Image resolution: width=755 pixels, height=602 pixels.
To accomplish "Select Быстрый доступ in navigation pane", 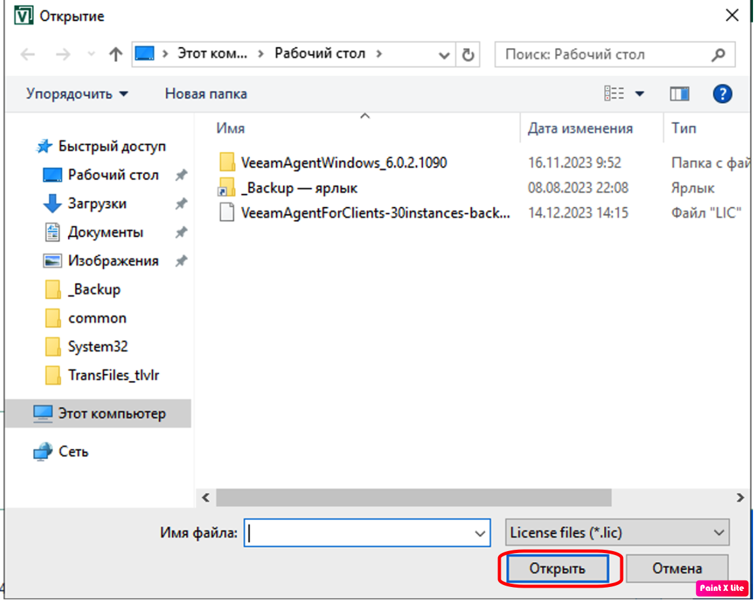I will pos(112,146).
